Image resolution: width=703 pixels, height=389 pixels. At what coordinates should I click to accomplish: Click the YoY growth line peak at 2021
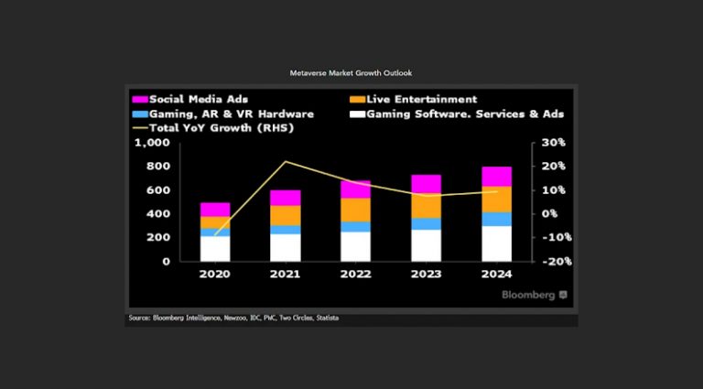coord(286,162)
